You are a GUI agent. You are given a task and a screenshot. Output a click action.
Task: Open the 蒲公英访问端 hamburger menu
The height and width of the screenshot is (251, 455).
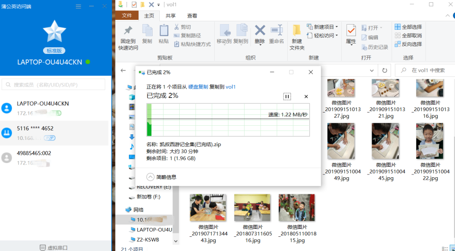tap(78, 6)
